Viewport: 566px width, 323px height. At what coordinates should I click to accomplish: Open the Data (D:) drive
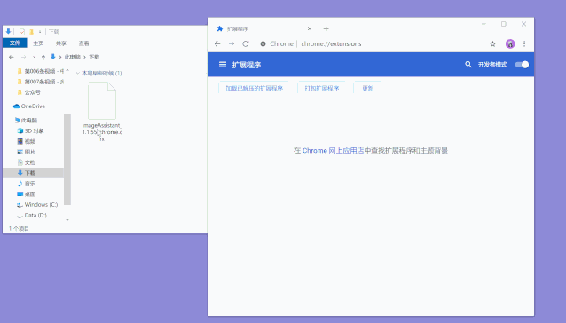[32, 215]
